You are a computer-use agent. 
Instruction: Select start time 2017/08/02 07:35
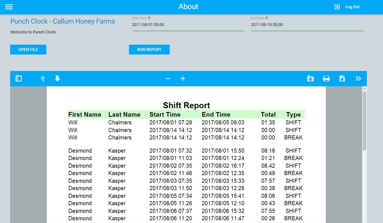click(171, 166)
